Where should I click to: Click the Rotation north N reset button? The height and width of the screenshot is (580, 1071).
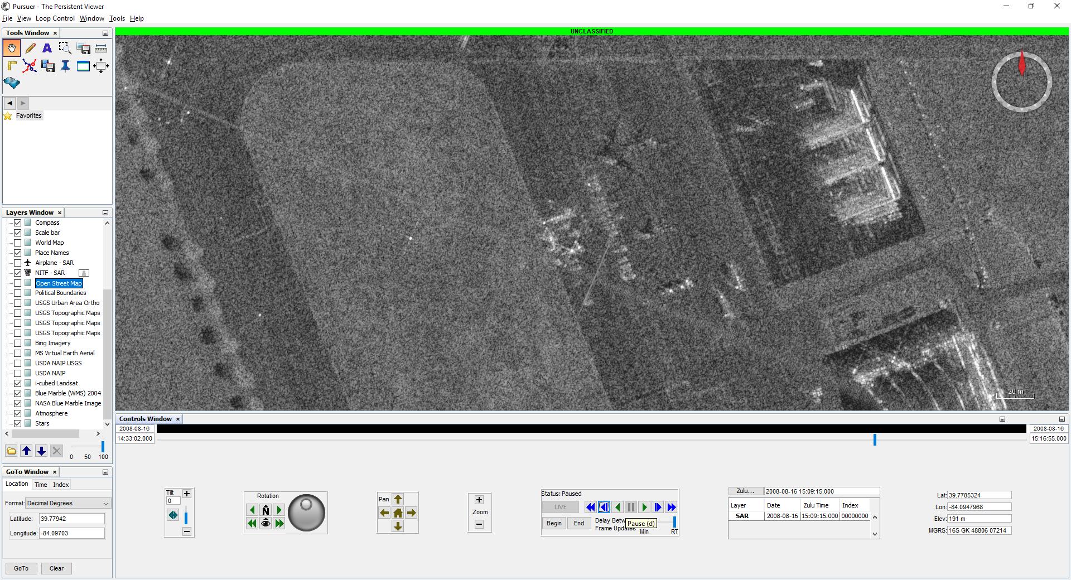266,510
